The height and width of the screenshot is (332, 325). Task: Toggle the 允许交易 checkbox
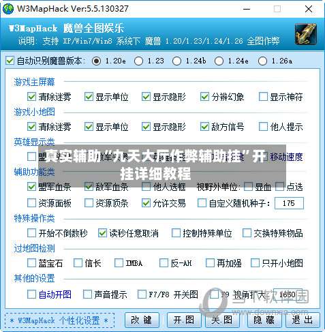146,203
